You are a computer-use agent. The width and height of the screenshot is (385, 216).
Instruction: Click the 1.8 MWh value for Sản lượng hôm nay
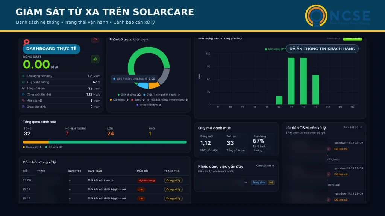(x=94, y=76)
